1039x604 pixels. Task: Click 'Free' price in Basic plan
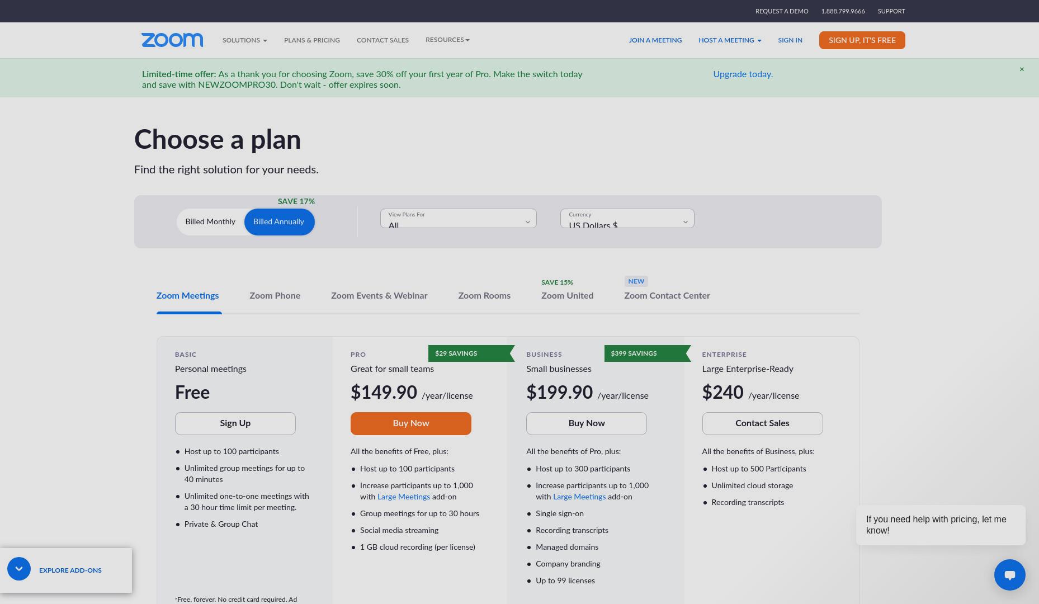[x=192, y=392]
